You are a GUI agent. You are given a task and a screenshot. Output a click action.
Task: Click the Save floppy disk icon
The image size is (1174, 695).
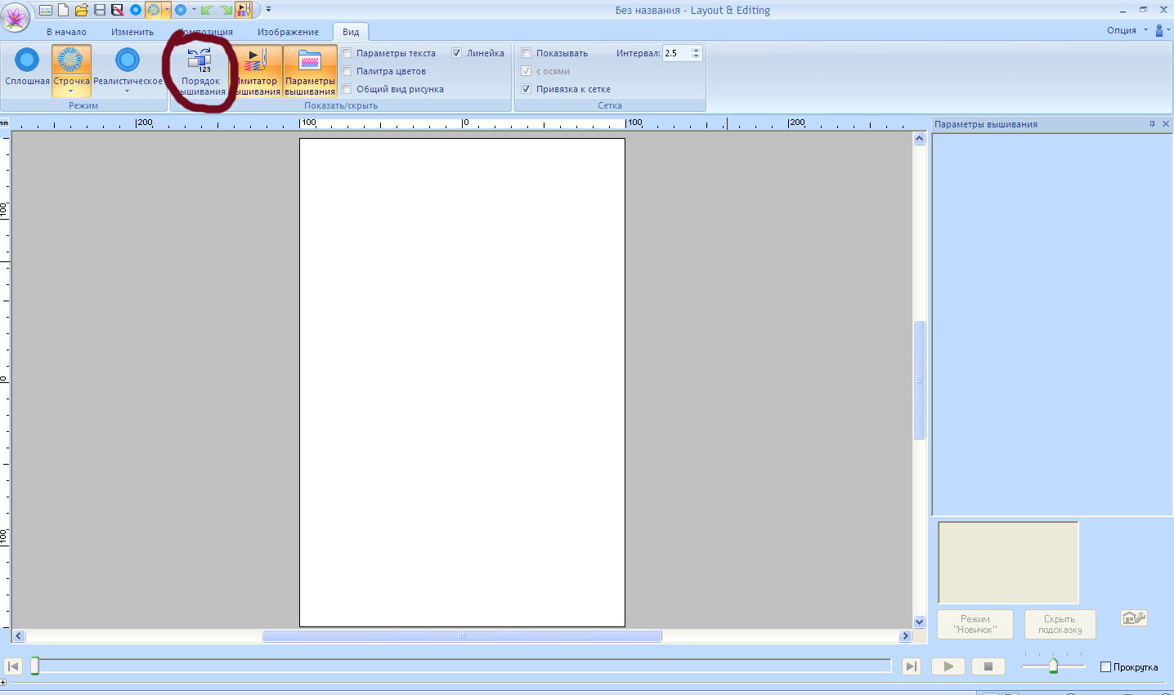point(99,11)
